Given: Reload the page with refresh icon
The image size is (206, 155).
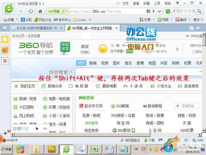Looking at the screenshot, I should coord(31,11).
